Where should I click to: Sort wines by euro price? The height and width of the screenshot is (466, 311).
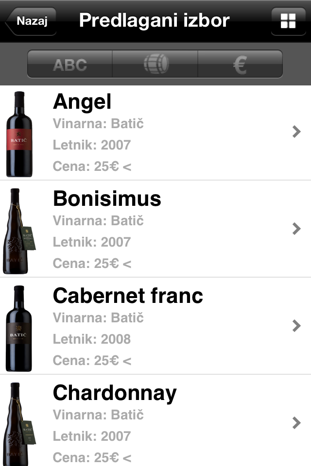click(x=240, y=64)
